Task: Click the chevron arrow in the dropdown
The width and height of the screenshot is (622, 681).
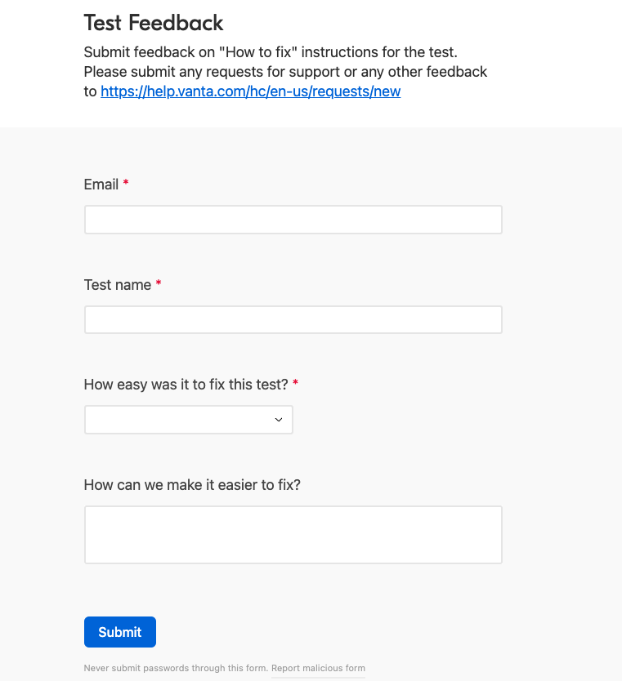Action: [279, 420]
